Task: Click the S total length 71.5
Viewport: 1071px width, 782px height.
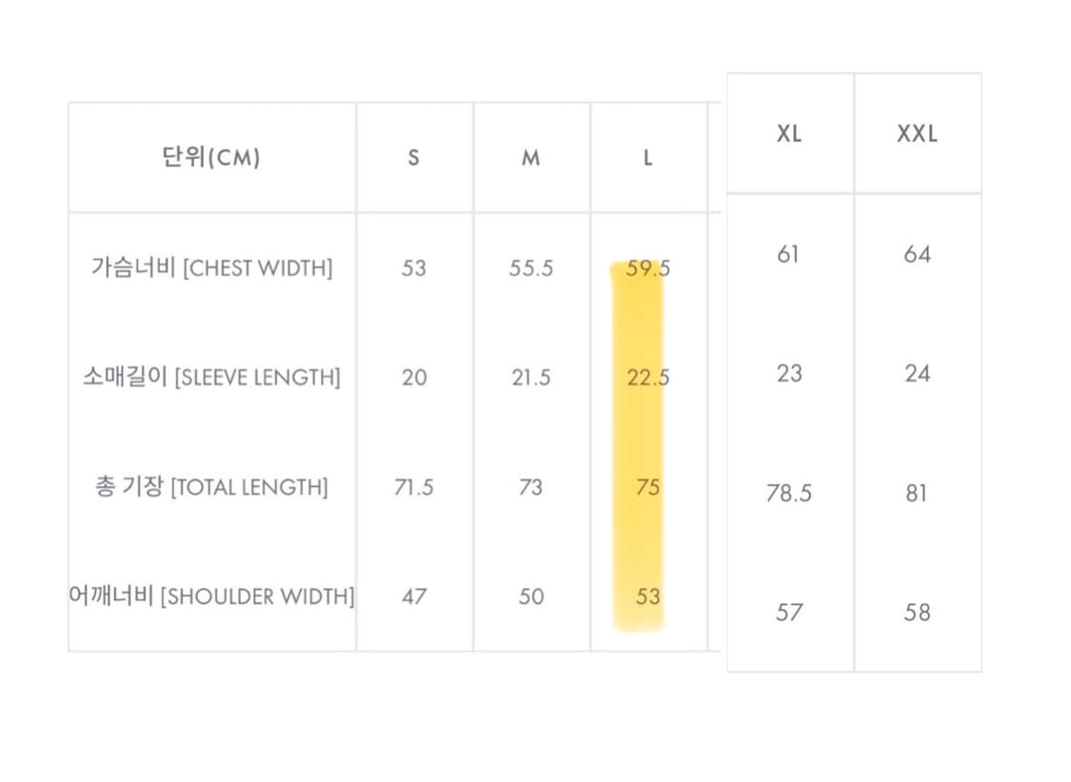Action: click(414, 486)
